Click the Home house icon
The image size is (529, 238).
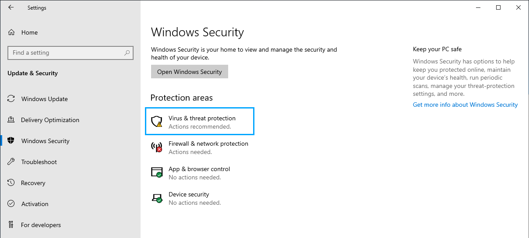click(x=11, y=32)
